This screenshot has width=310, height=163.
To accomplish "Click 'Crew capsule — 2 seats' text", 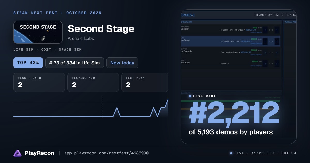I will pyautogui.click(x=229, y=52).
